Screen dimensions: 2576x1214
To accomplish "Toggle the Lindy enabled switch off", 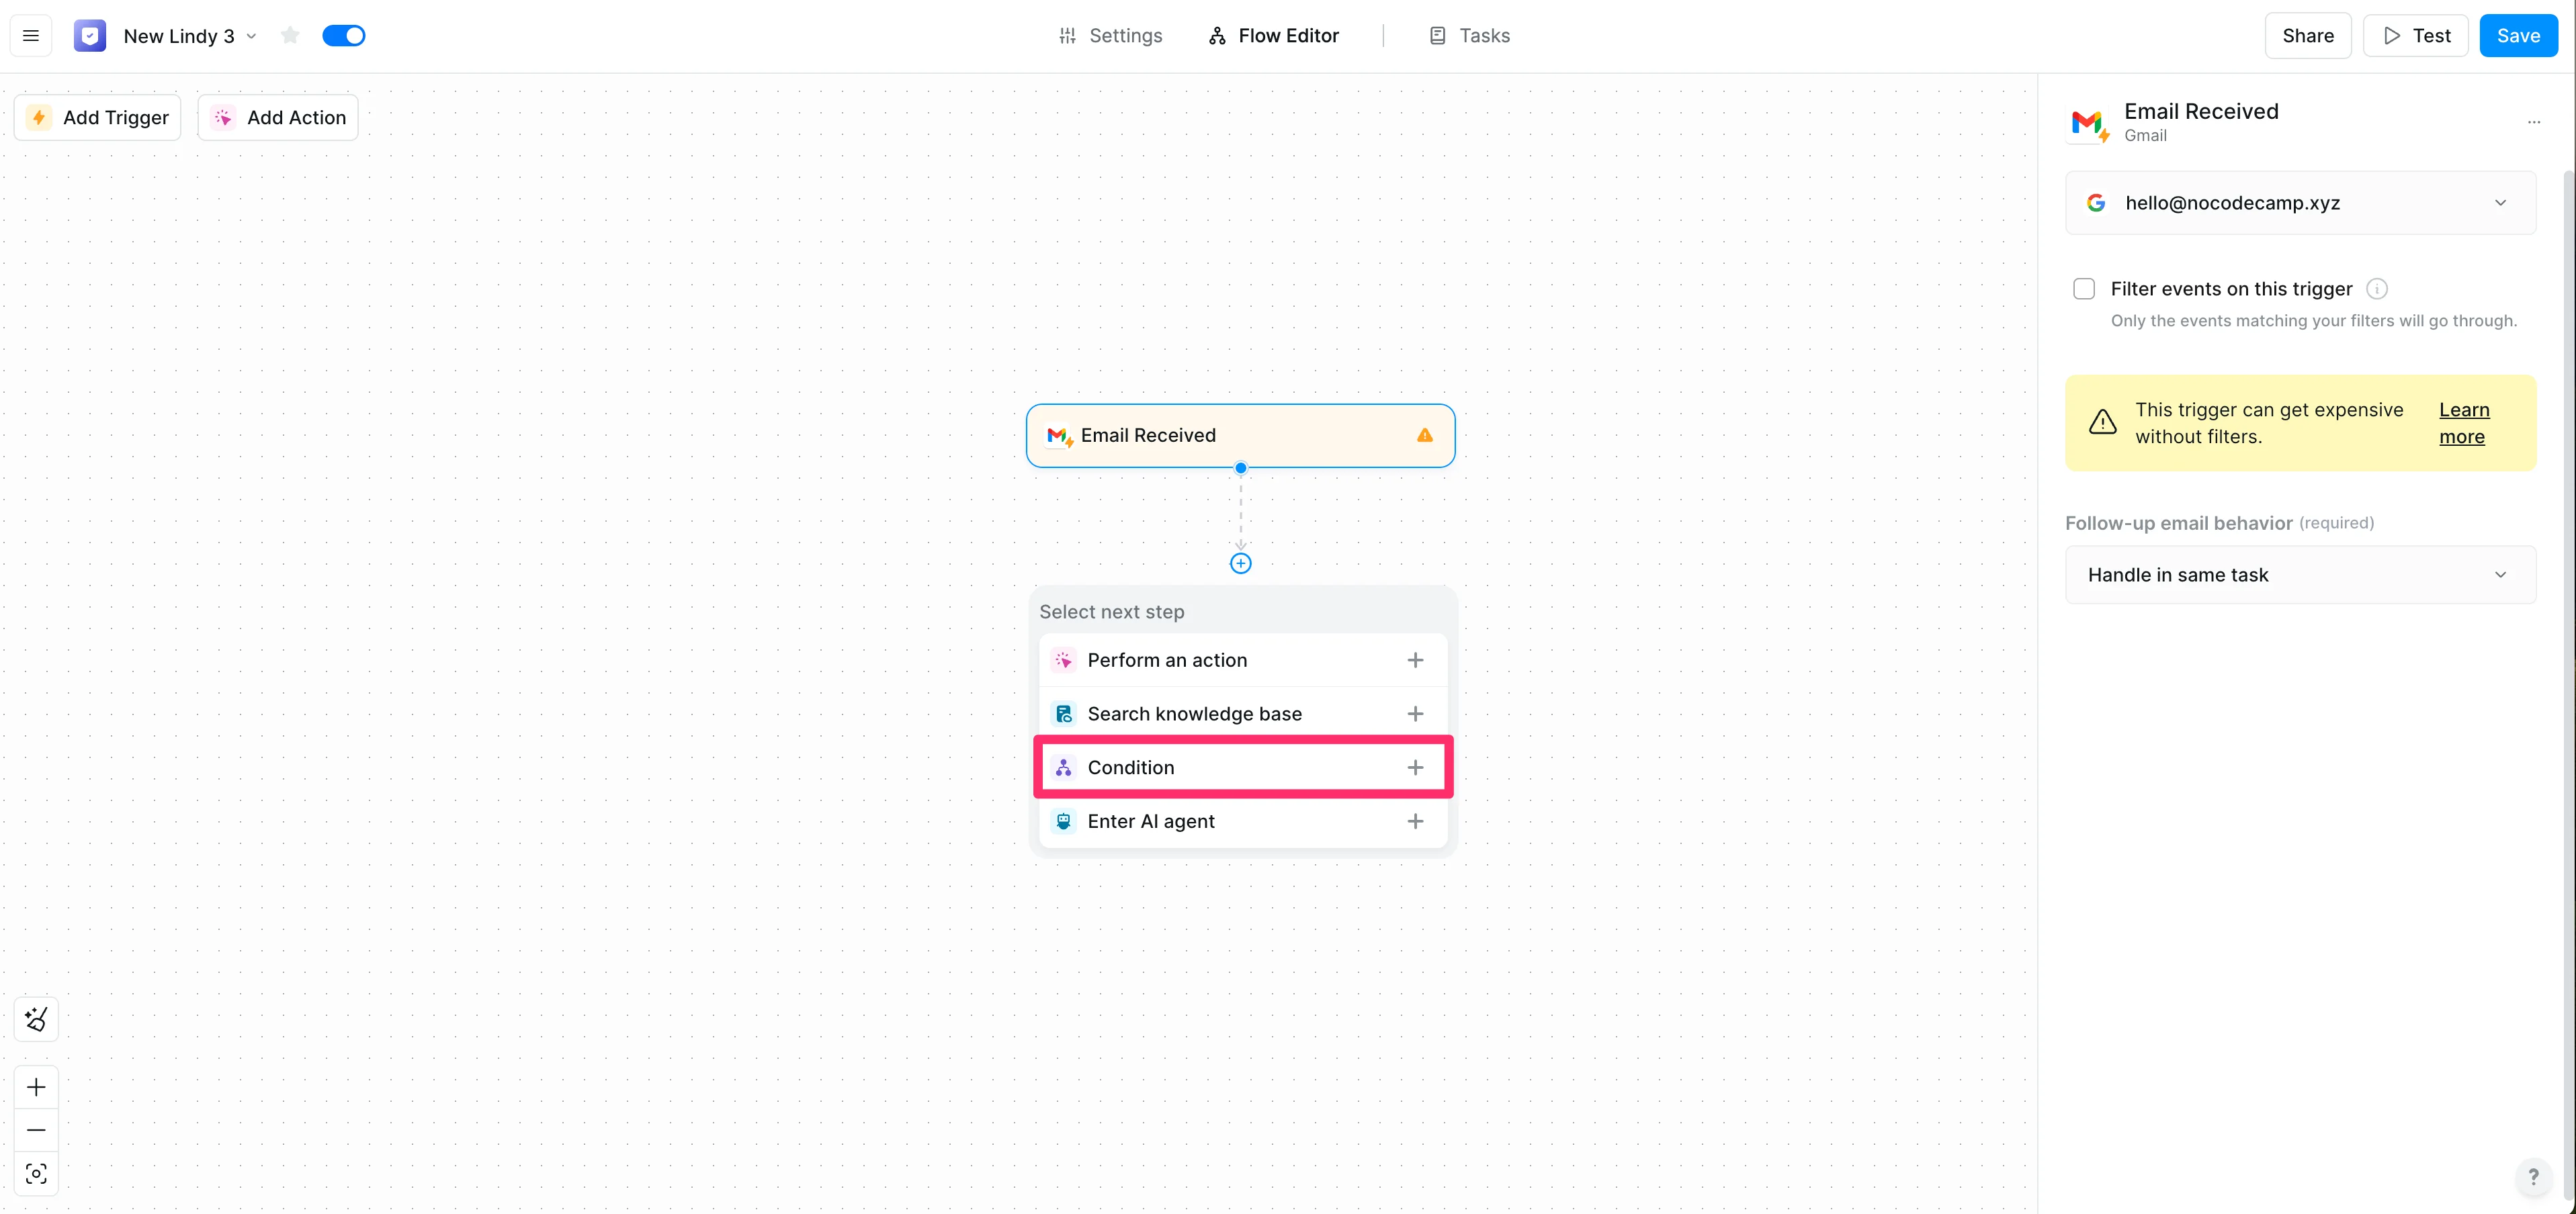I will (x=344, y=36).
